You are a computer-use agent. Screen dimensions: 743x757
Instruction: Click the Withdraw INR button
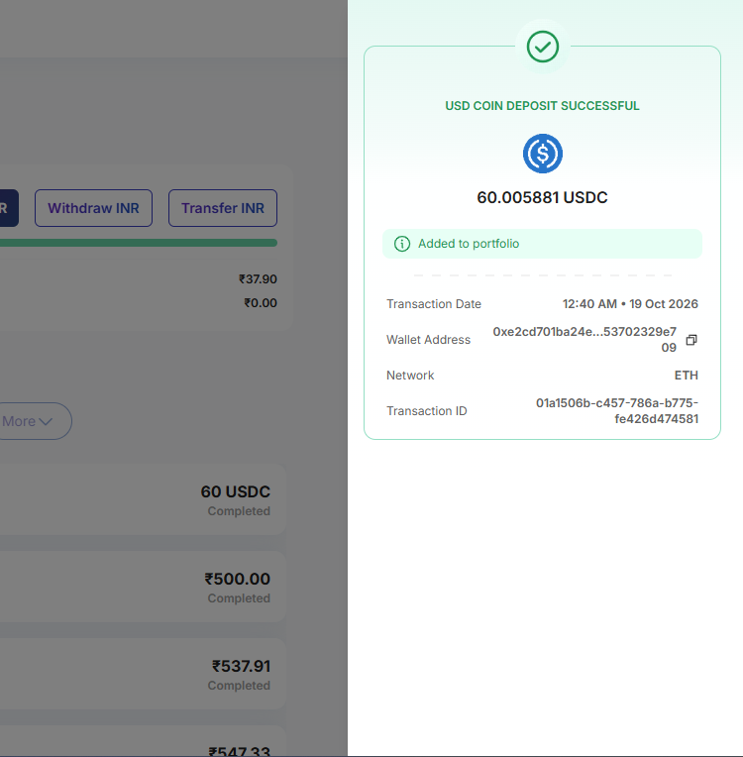pyautogui.click(x=93, y=208)
